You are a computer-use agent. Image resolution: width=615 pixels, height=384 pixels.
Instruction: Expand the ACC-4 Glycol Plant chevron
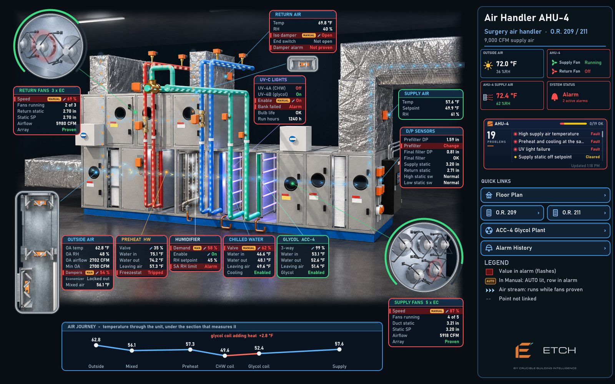pos(605,230)
